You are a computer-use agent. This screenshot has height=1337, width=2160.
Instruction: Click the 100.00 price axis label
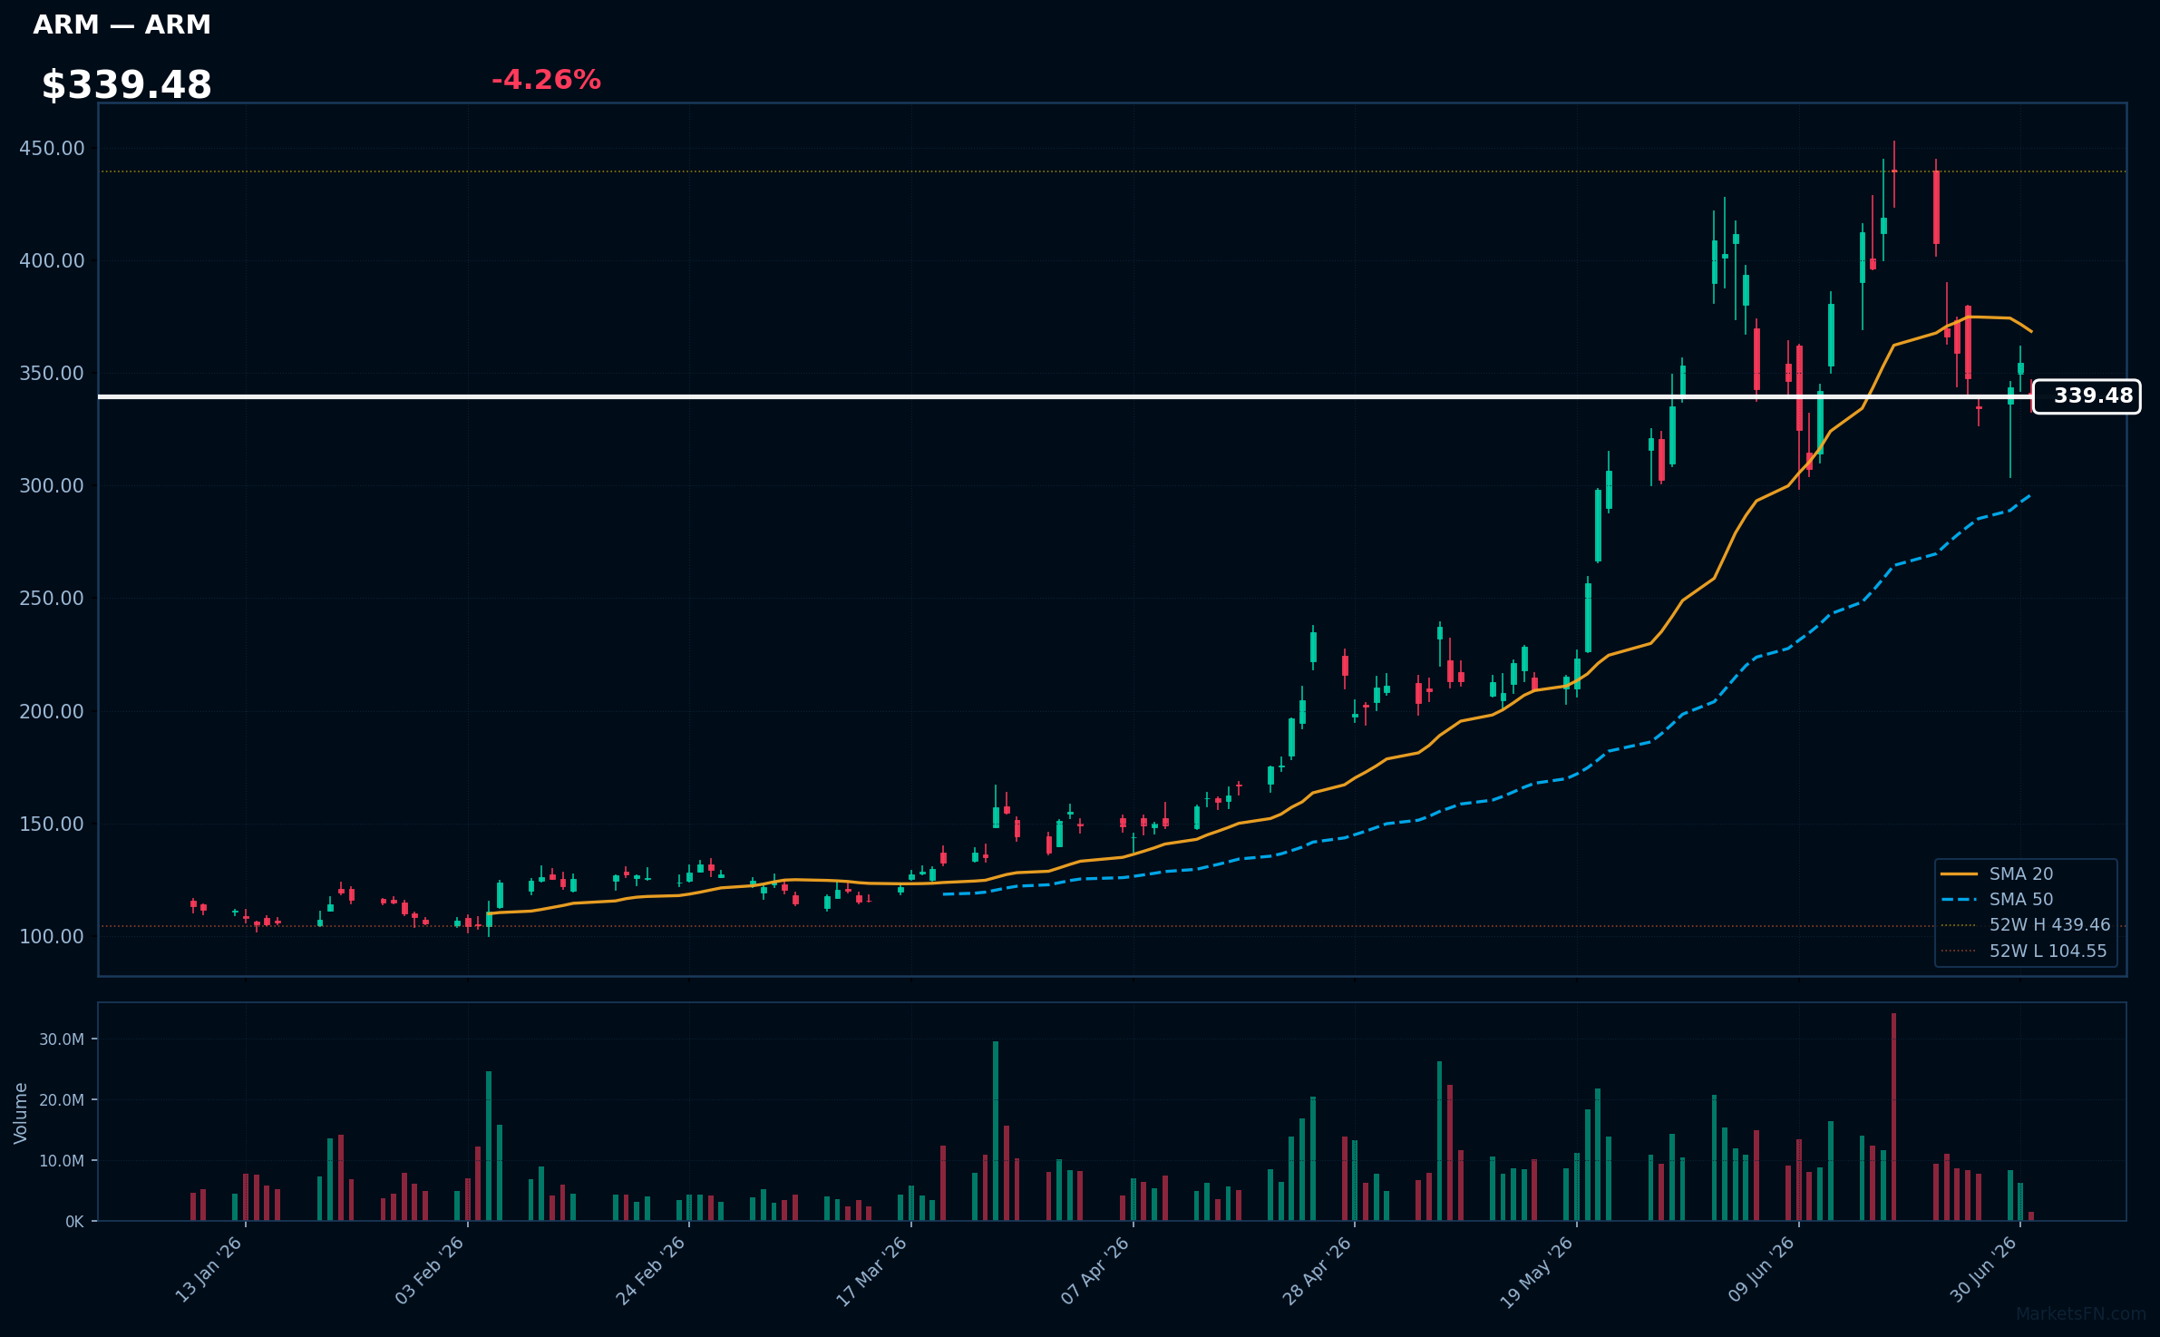click(52, 936)
